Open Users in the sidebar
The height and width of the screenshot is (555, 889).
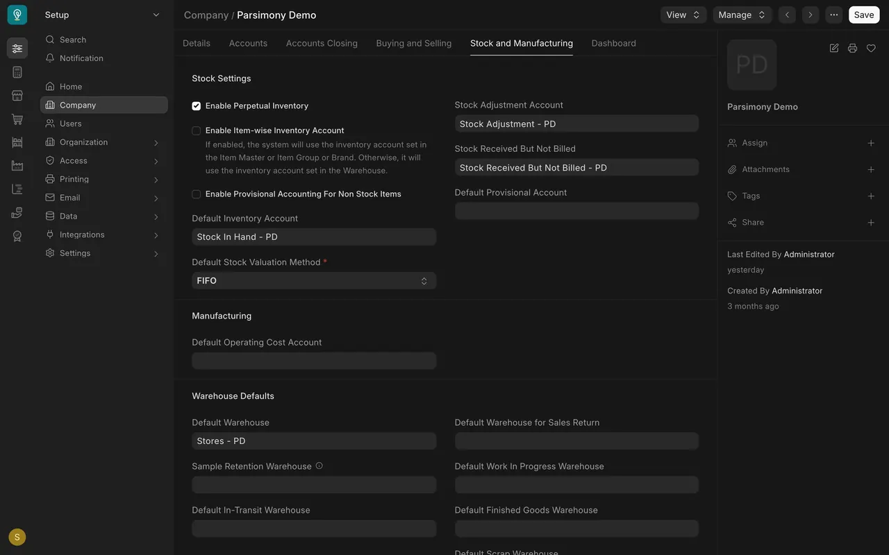coord(104,123)
